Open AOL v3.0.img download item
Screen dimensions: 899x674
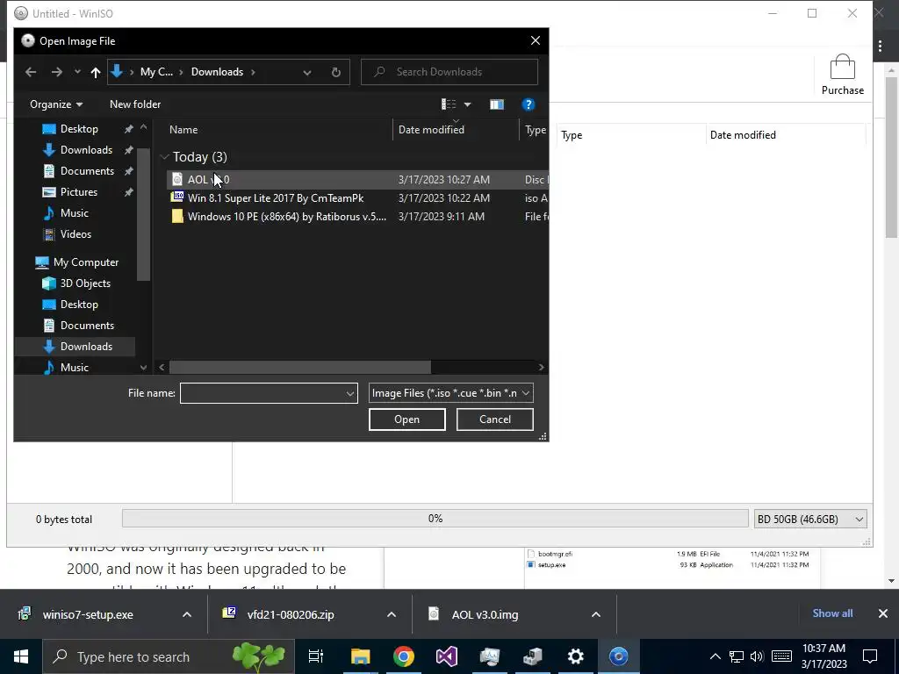485,614
